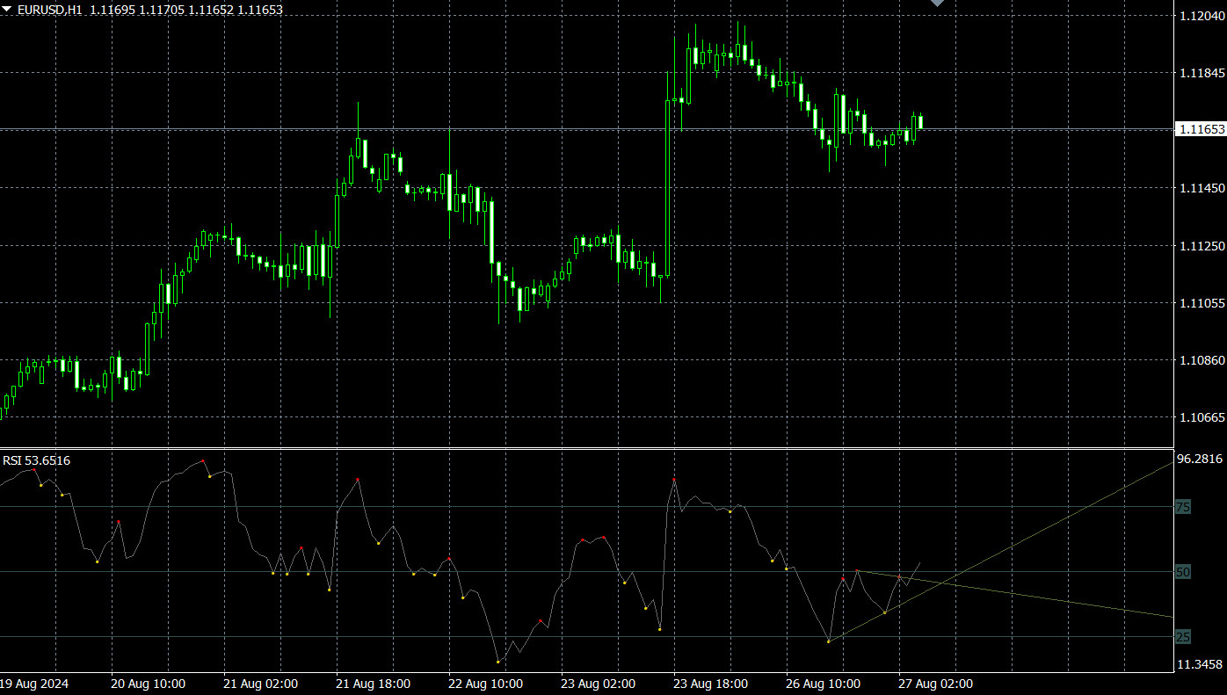
Task: Click the 20 Aug 10:00 time label
Action: tap(149, 684)
